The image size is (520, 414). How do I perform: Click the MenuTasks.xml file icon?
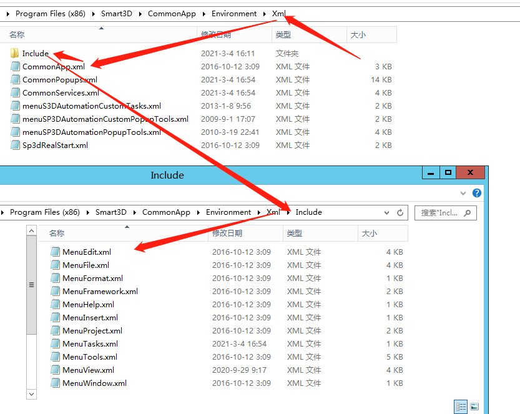click(55, 343)
